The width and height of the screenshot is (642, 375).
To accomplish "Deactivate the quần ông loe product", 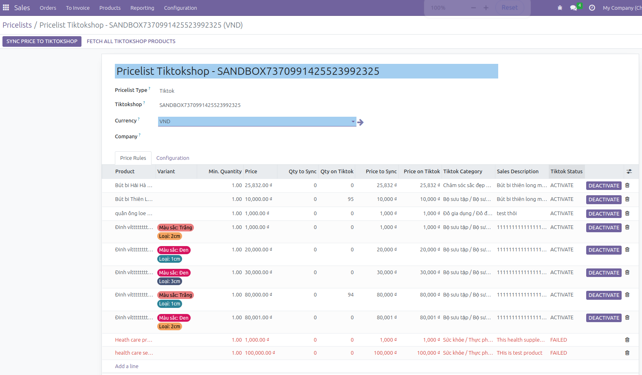I will pyautogui.click(x=603, y=214).
